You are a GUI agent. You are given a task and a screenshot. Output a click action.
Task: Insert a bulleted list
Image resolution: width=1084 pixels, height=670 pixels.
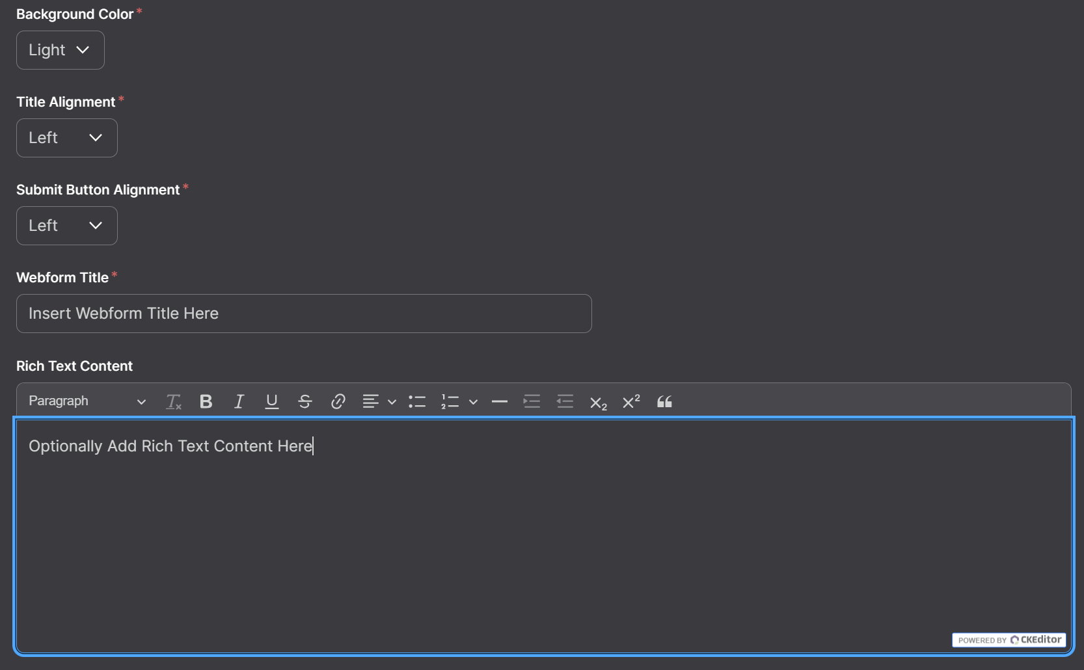pos(417,402)
